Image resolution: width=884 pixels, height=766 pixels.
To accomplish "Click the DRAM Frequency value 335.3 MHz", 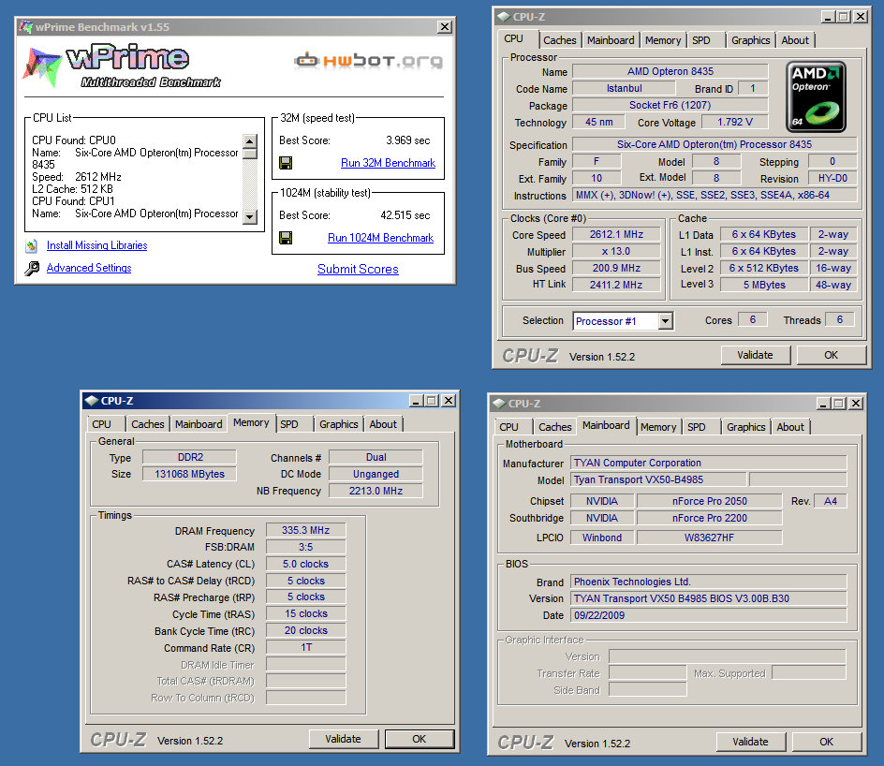I will (306, 530).
